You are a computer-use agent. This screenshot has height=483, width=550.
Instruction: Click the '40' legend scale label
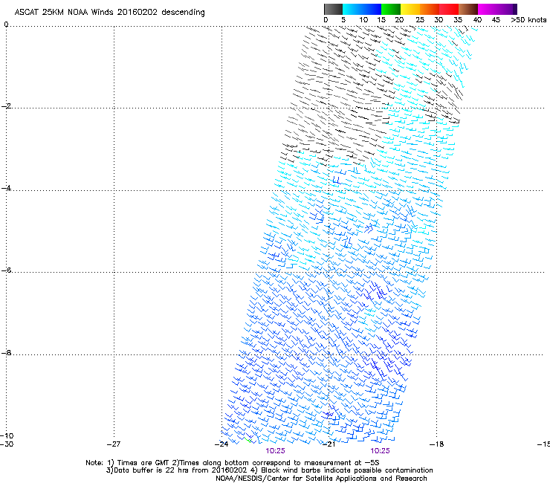(477, 20)
